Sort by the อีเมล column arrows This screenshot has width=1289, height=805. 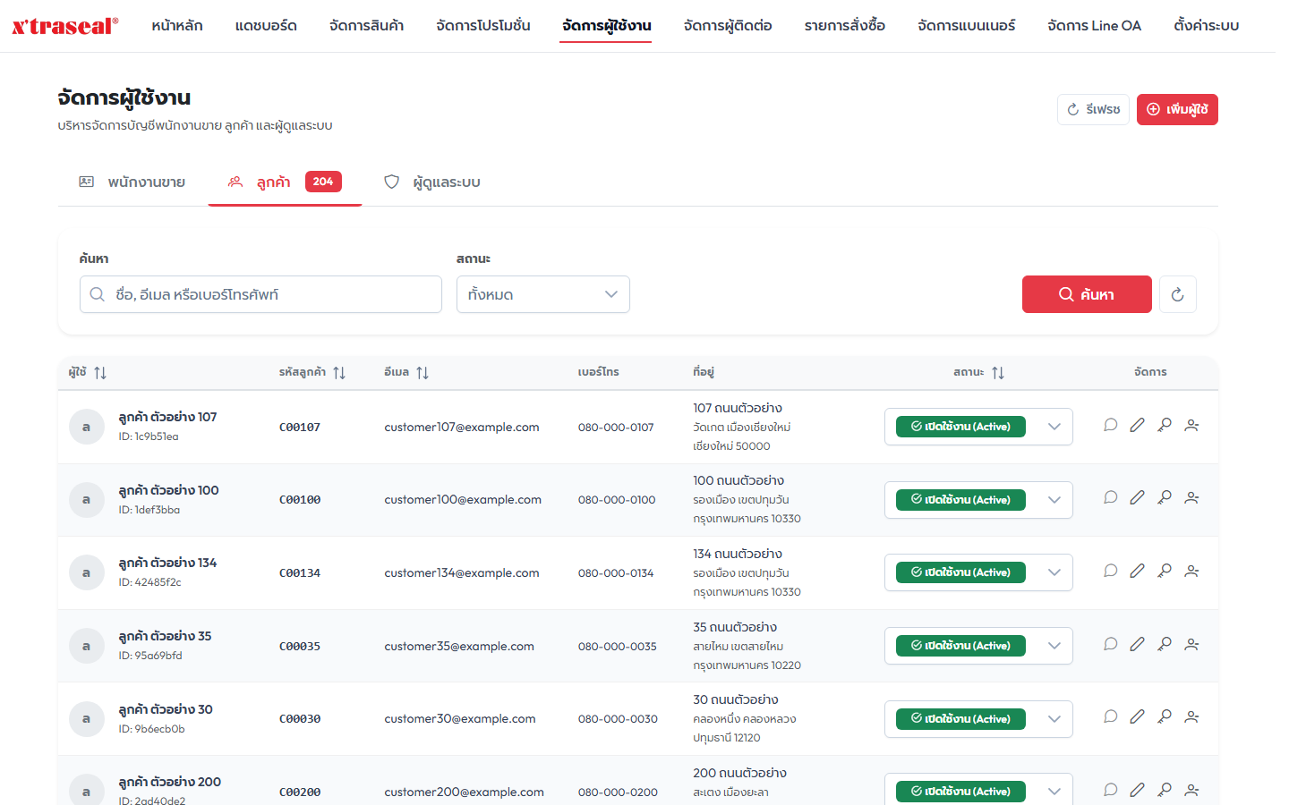click(423, 373)
